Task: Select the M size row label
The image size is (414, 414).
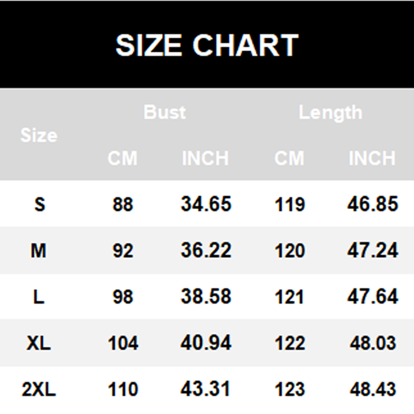Action: coord(39,251)
